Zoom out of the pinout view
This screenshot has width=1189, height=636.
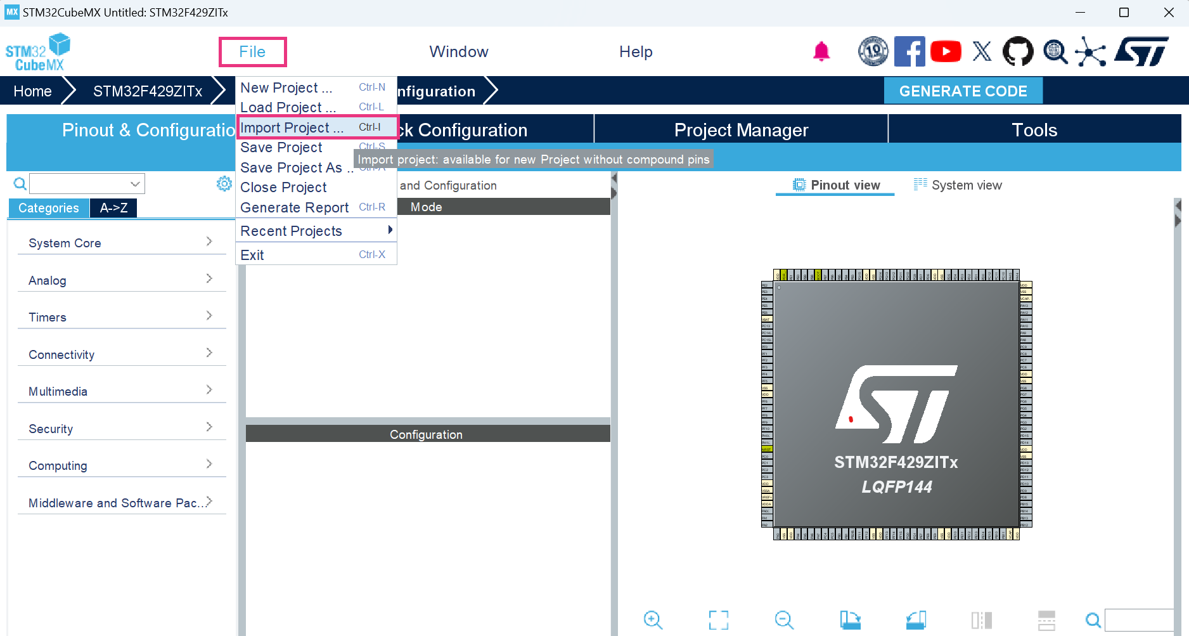784,620
